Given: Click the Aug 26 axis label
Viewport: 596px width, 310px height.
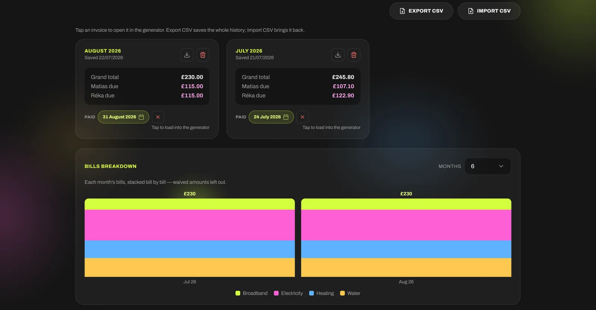Looking at the screenshot, I should click(406, 282).
